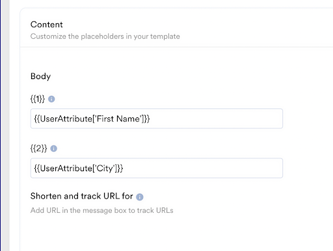Viewport: 333px width, 251px height.
Task: Click the gray vertical strip at left edge
Action: (x=5, y=125)
